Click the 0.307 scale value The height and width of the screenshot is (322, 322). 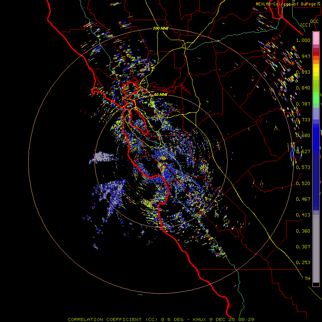coord(303,247)
